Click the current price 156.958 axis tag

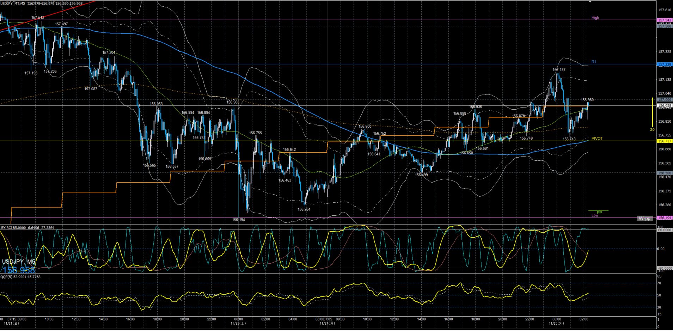point(664,105)
